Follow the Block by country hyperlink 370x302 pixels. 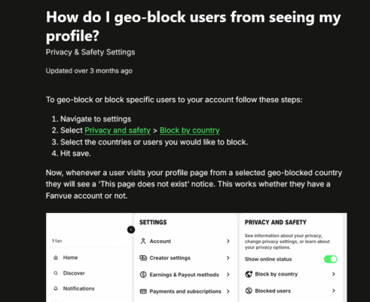[190, 131]
